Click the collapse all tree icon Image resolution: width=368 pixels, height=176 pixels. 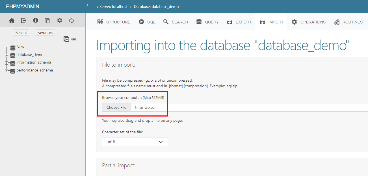pos(66,39)
